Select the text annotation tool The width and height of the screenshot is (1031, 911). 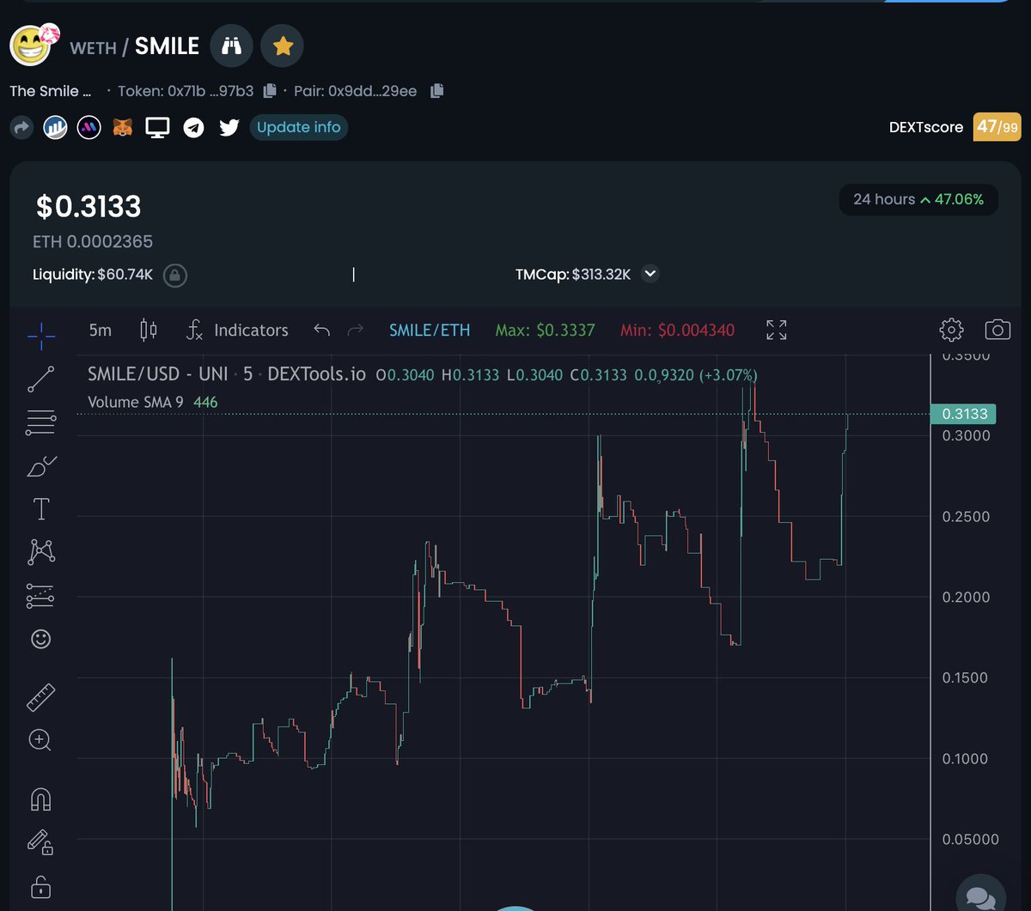click(x=40, y=508)
